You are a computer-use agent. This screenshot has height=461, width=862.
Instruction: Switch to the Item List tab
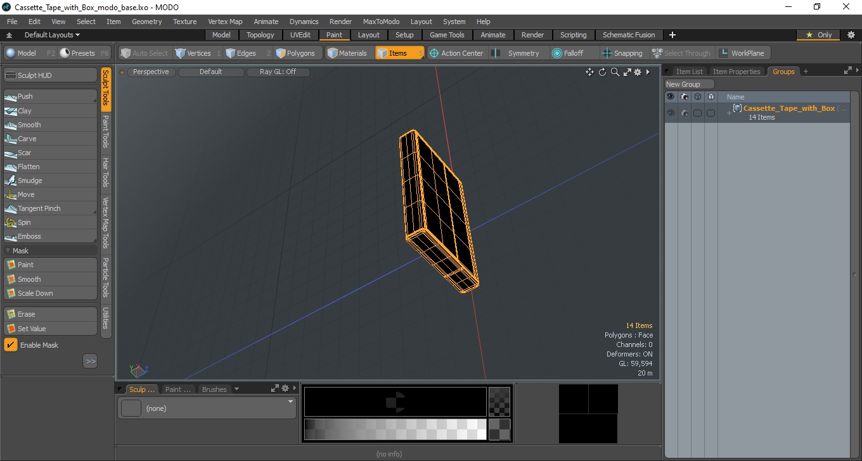[x=688, y=72]
